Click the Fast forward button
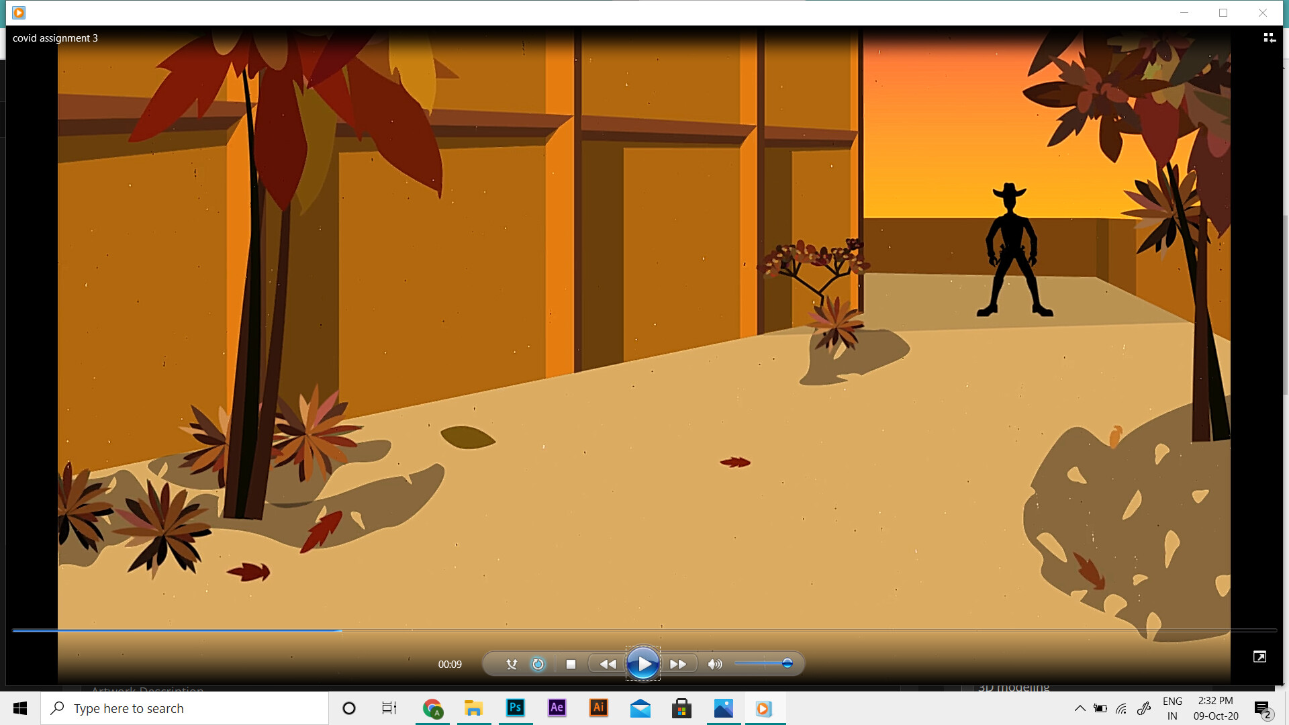 coord(678,664)
